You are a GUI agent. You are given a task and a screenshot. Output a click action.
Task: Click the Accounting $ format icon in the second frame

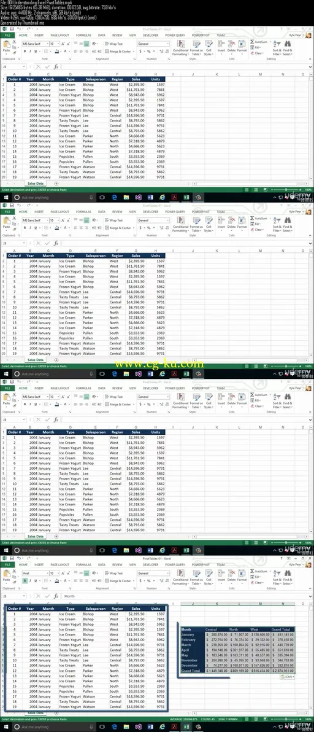(140, 228)
